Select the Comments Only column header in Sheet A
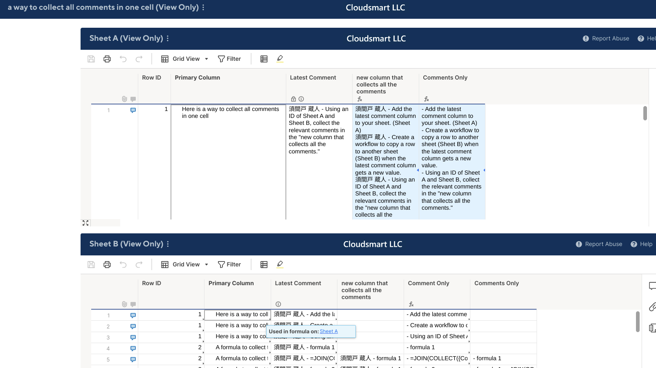 click(452, 88)
